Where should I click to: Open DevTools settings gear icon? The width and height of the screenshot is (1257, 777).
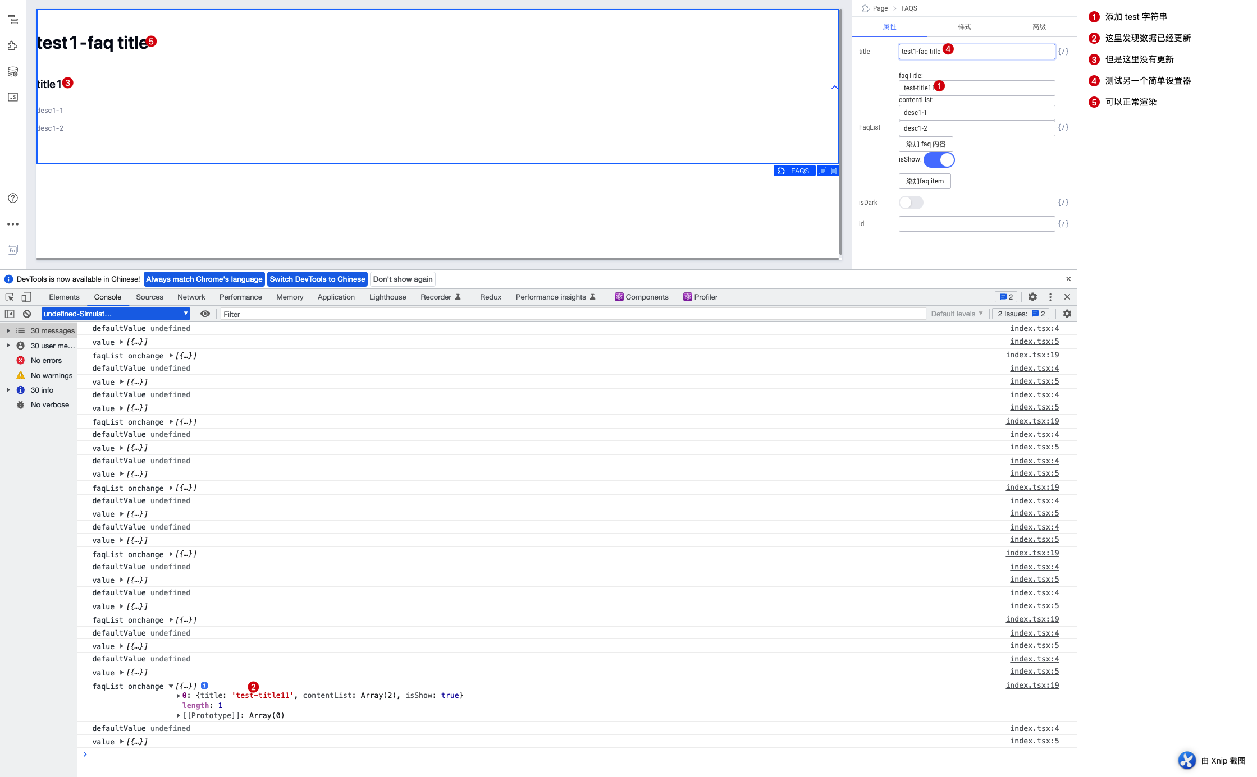pos(1032,297)
